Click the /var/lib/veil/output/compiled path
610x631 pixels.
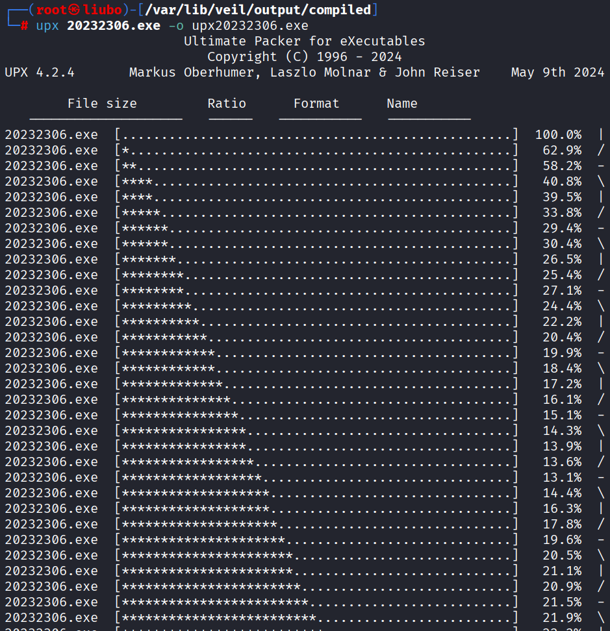(x=258, y=10)
